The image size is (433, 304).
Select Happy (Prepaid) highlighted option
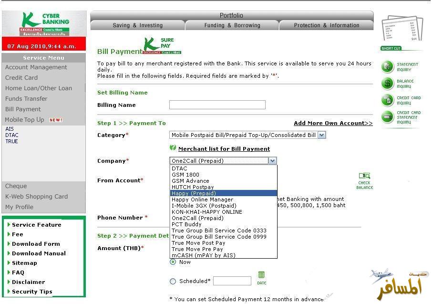223,193
